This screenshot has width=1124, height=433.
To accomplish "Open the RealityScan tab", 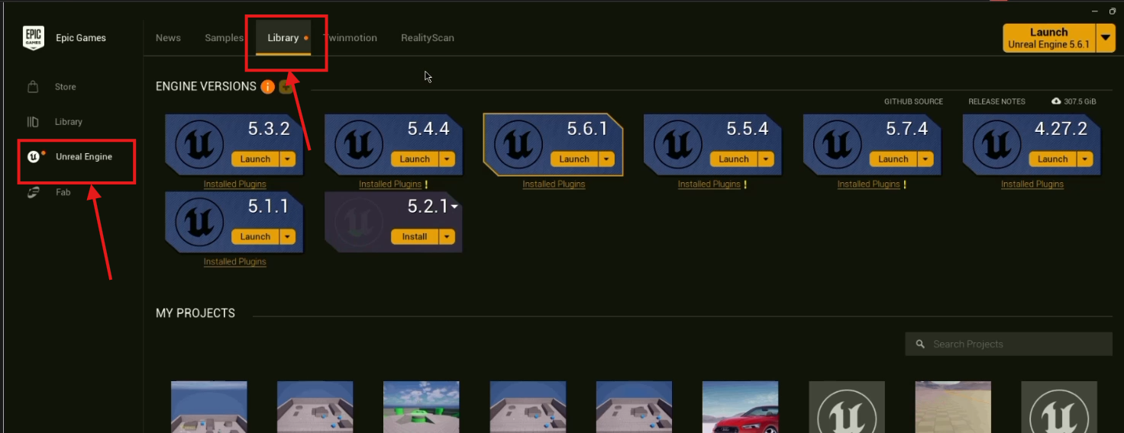I will coord(428,38).
